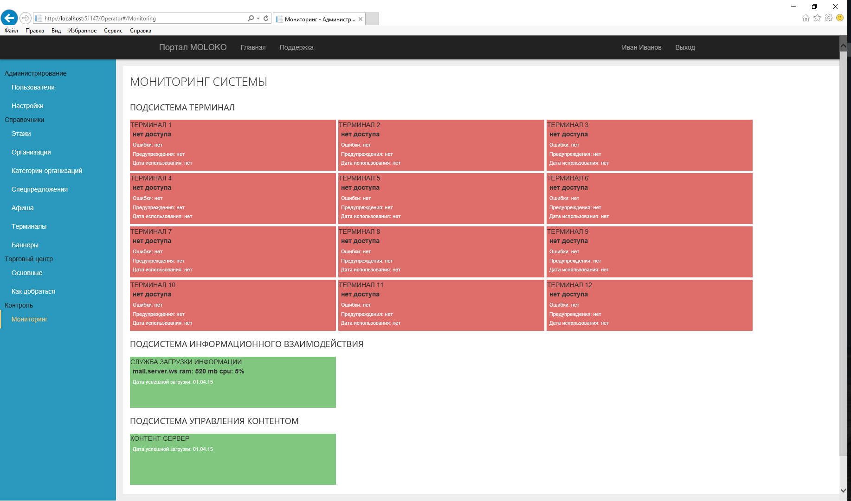Select Терминалы in the sidebar
This screenshot has width=851, height=501.
coord(29,226)
